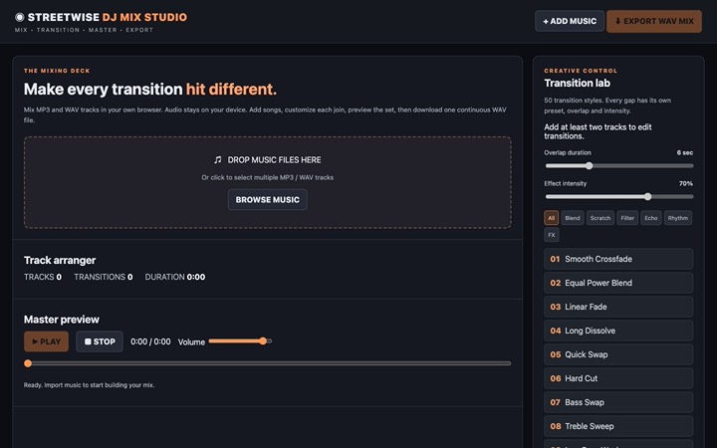Select the All transition filter
The height and width of the screenshot is (448, 717).
click(551, 218)
